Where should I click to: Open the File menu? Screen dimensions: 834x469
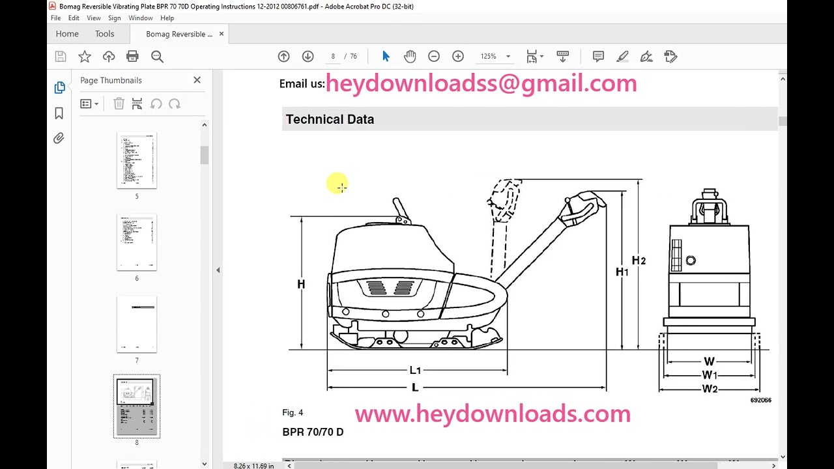click(x=56, y=18)
